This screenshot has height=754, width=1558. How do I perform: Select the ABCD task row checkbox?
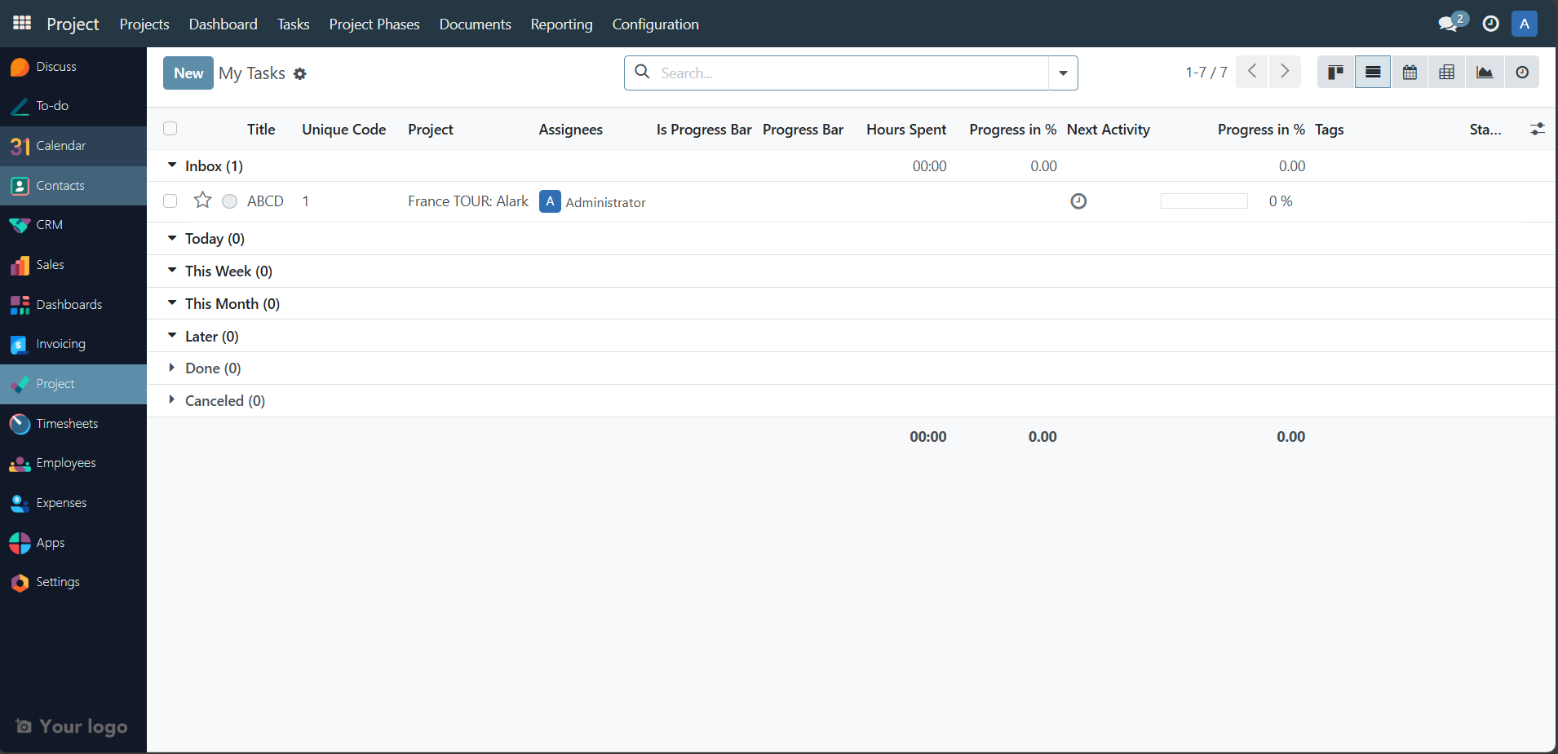click(x=170, y=201)
